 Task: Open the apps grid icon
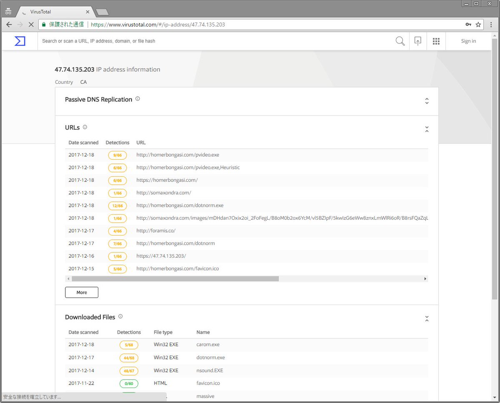tap(436, 41)
